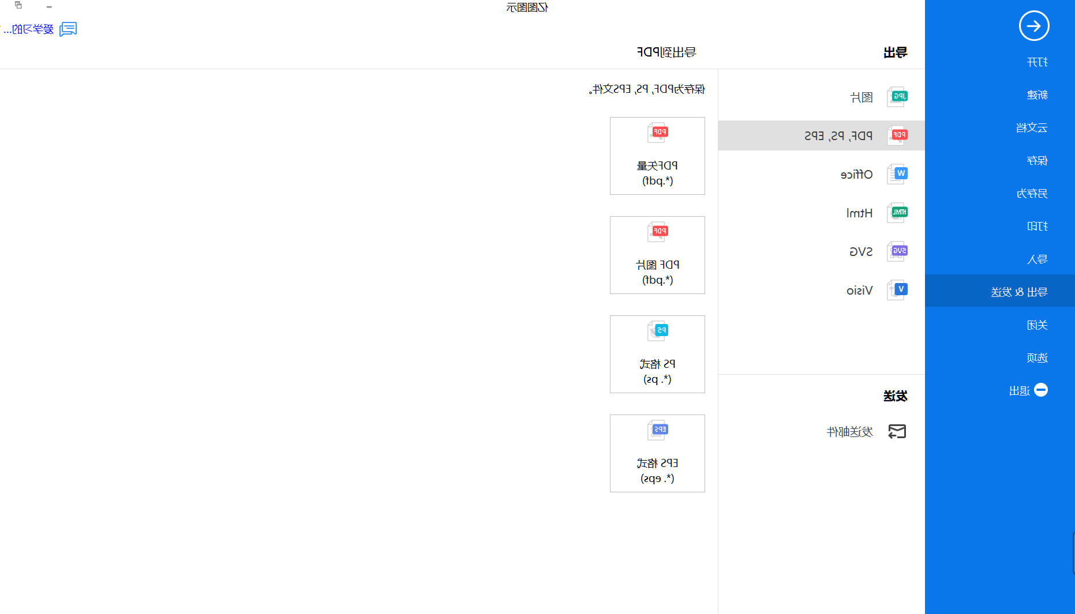The width and height of the screenshot is (1075, 614).
Task: Select the PDF, PS, EPS export category
Action: pos(821,135)
